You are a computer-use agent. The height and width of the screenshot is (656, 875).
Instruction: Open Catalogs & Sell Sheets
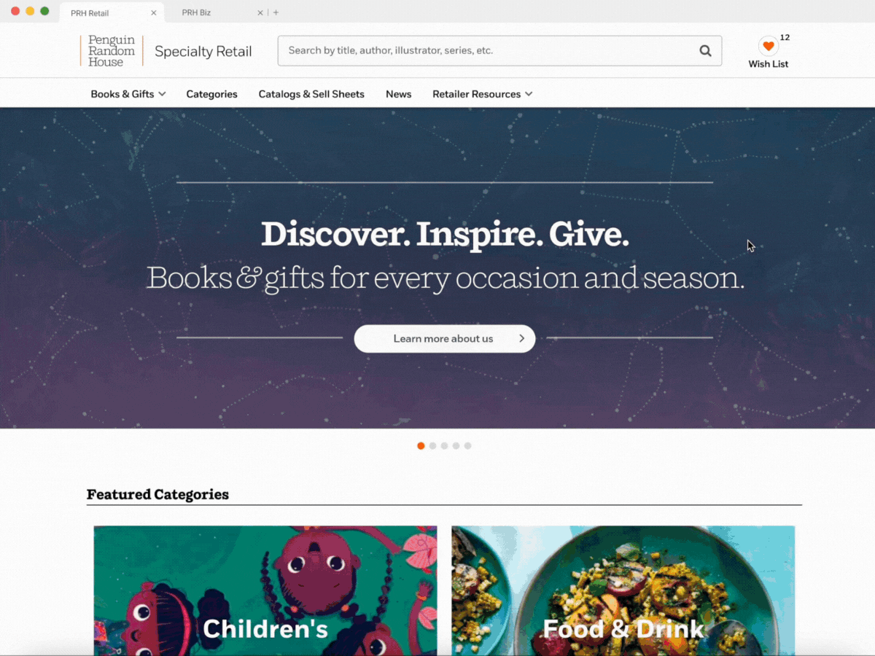click(311, 94)
